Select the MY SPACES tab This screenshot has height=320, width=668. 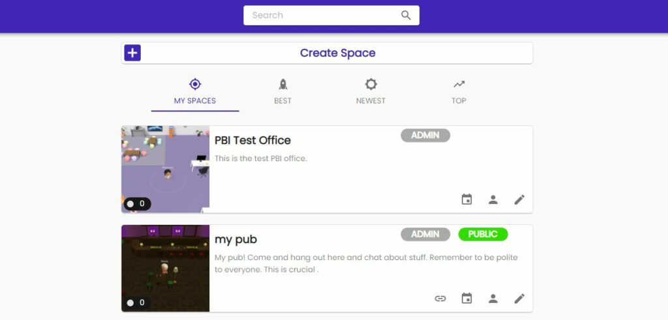pyautogui.click(x=194, y=93)
